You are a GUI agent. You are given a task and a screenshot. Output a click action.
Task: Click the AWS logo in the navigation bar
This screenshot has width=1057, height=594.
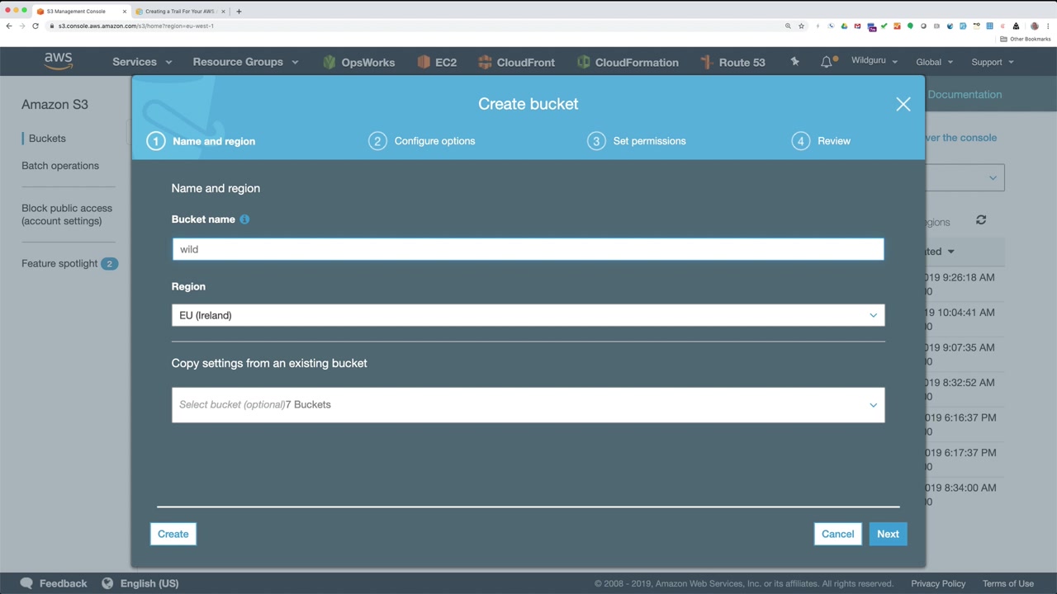(x=59, y=62)
